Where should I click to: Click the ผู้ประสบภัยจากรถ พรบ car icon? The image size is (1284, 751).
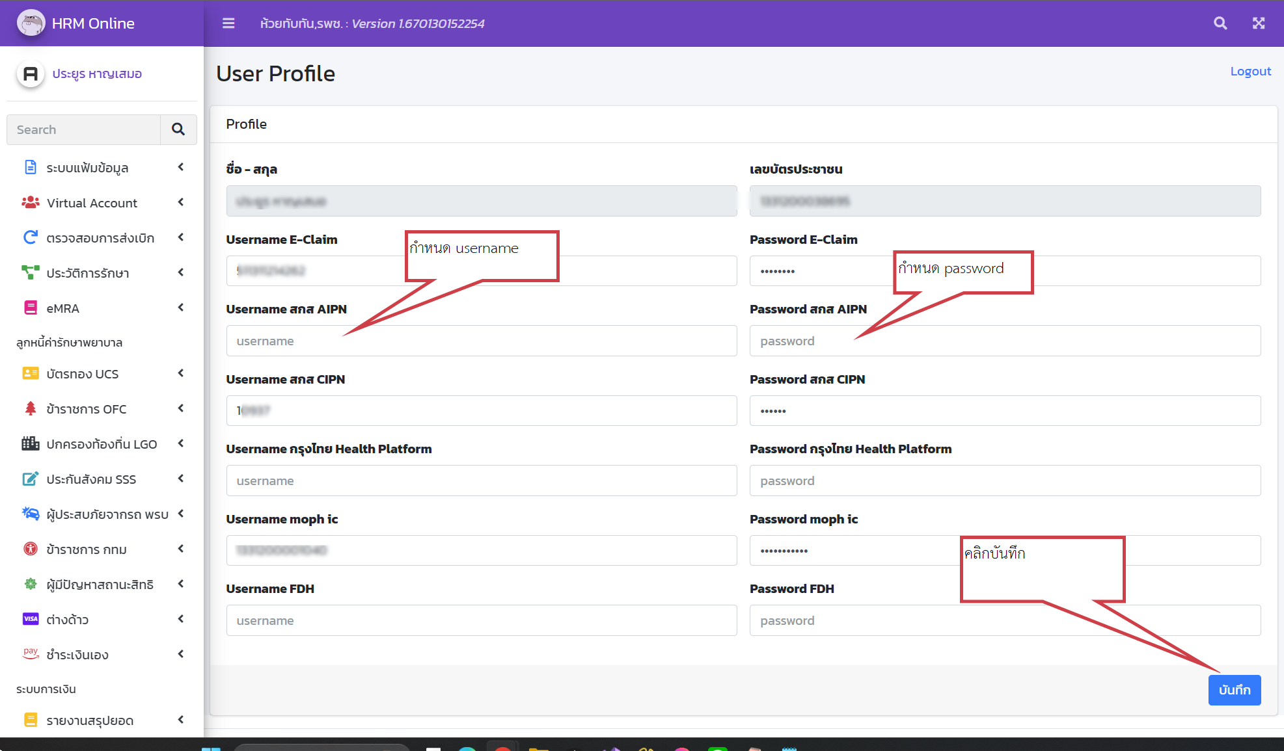pos(30,514)
